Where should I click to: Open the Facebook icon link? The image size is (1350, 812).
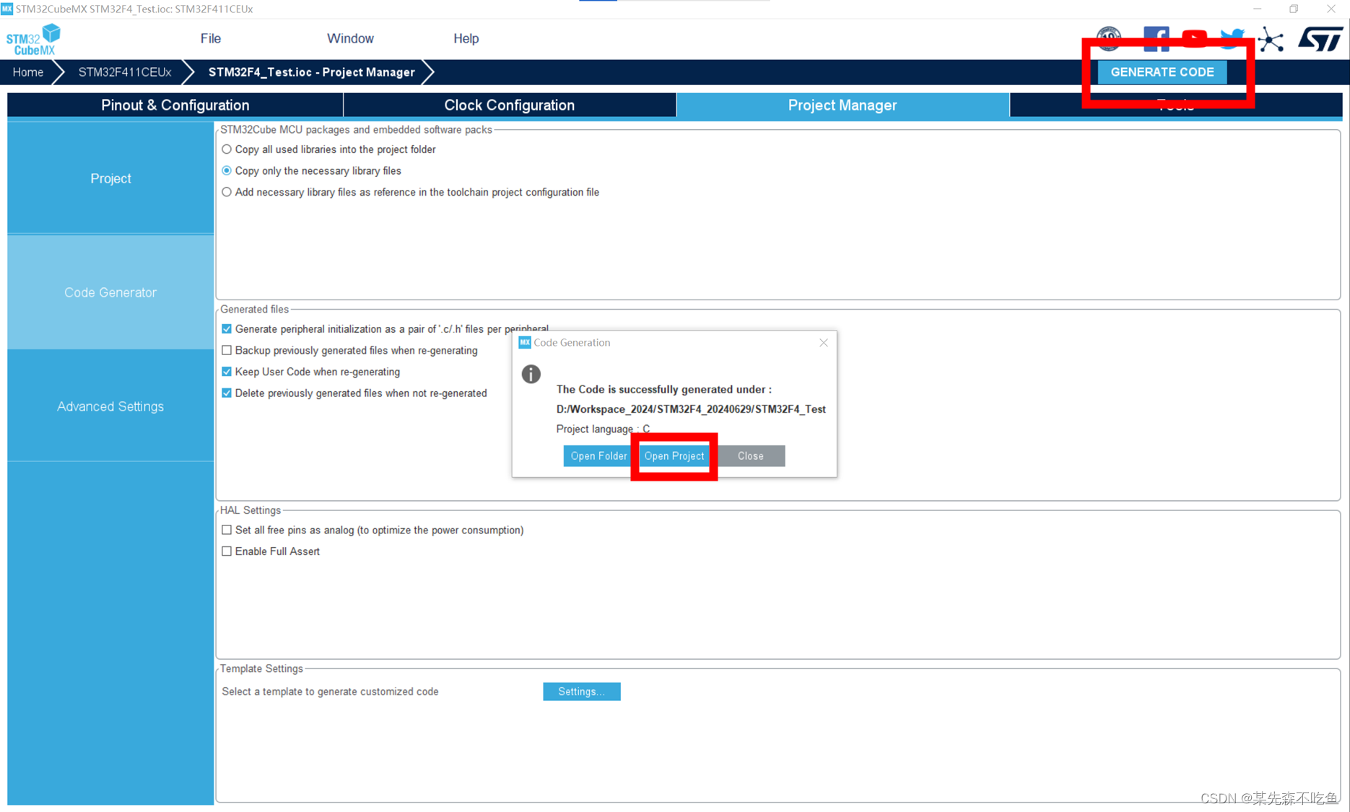coord(1156,38)
